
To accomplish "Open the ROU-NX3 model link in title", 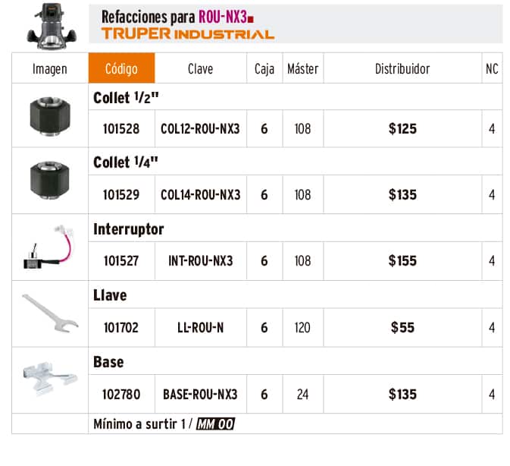I will click(223, 17).
